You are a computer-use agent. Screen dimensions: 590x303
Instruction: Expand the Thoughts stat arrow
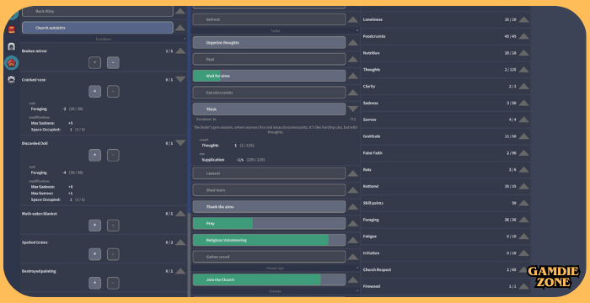523,70
